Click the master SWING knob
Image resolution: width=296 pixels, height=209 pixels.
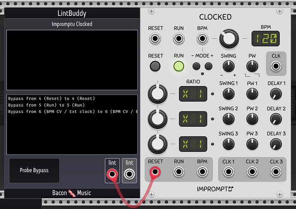tap(229, 66)
